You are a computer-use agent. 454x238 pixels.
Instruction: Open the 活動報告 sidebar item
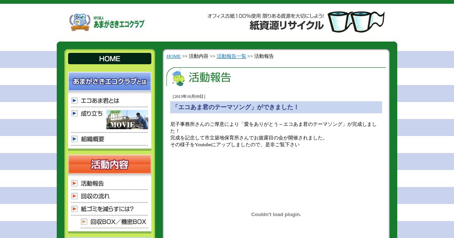92,183
